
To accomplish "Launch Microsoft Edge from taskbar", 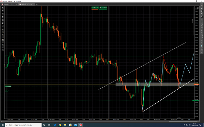I will point(55,125).
